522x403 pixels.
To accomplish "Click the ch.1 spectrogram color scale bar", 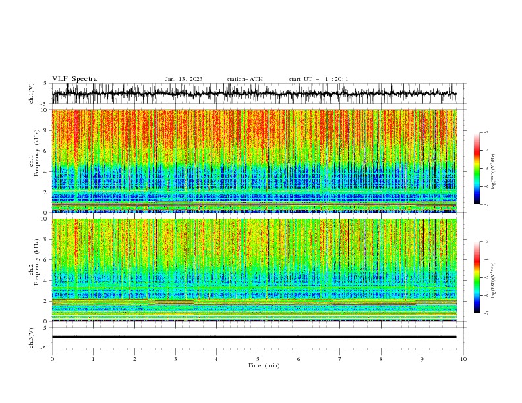I will point(477,169).
